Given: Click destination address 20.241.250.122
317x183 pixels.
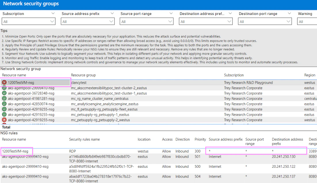Looking at the screenshot, I should [284, 166].
